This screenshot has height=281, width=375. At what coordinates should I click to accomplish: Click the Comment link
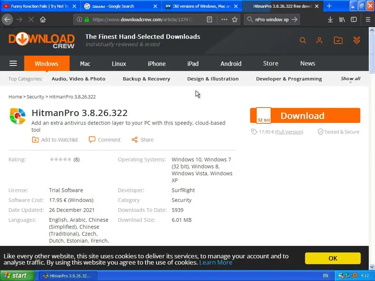[x=104, y=140]
